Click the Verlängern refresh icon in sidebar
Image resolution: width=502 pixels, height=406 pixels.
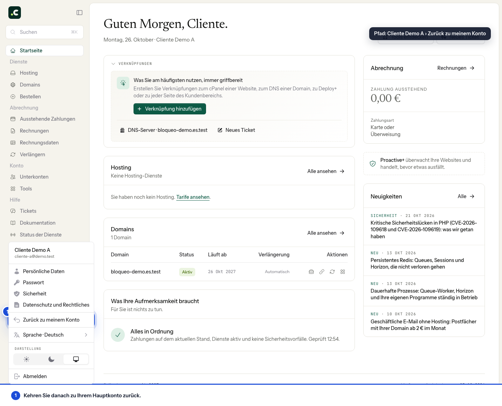[13, 155]
